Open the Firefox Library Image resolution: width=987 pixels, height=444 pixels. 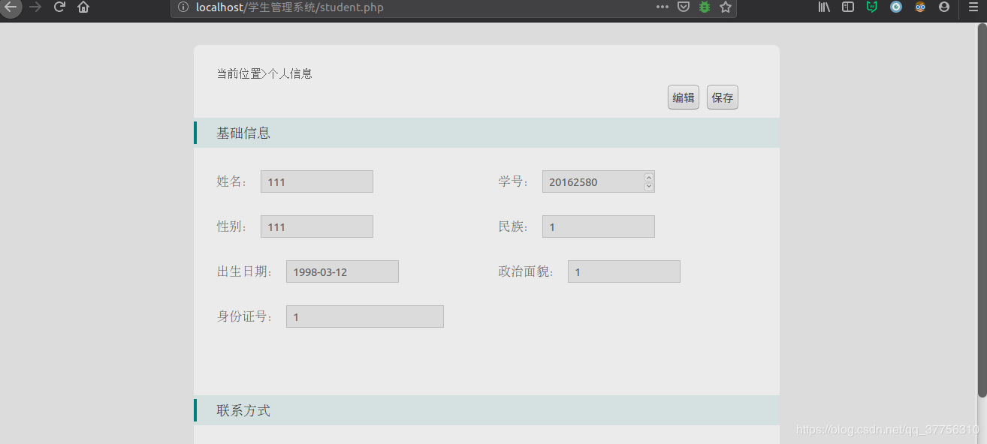coord(823,7)
